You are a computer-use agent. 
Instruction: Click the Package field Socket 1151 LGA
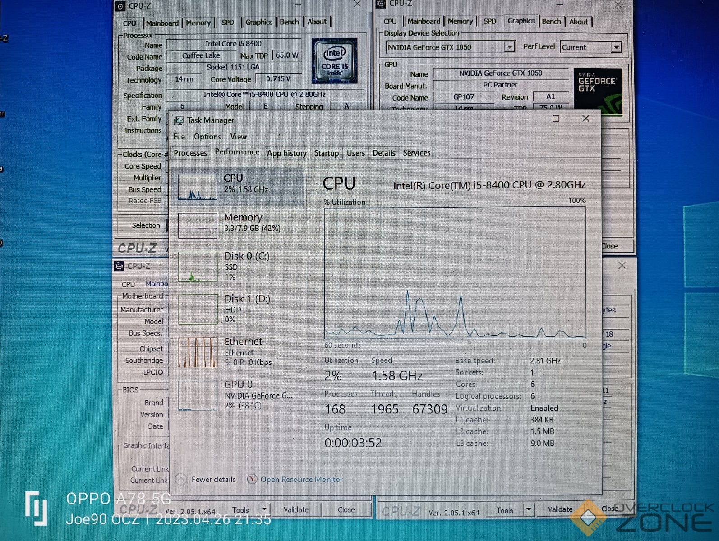[233, 67]
